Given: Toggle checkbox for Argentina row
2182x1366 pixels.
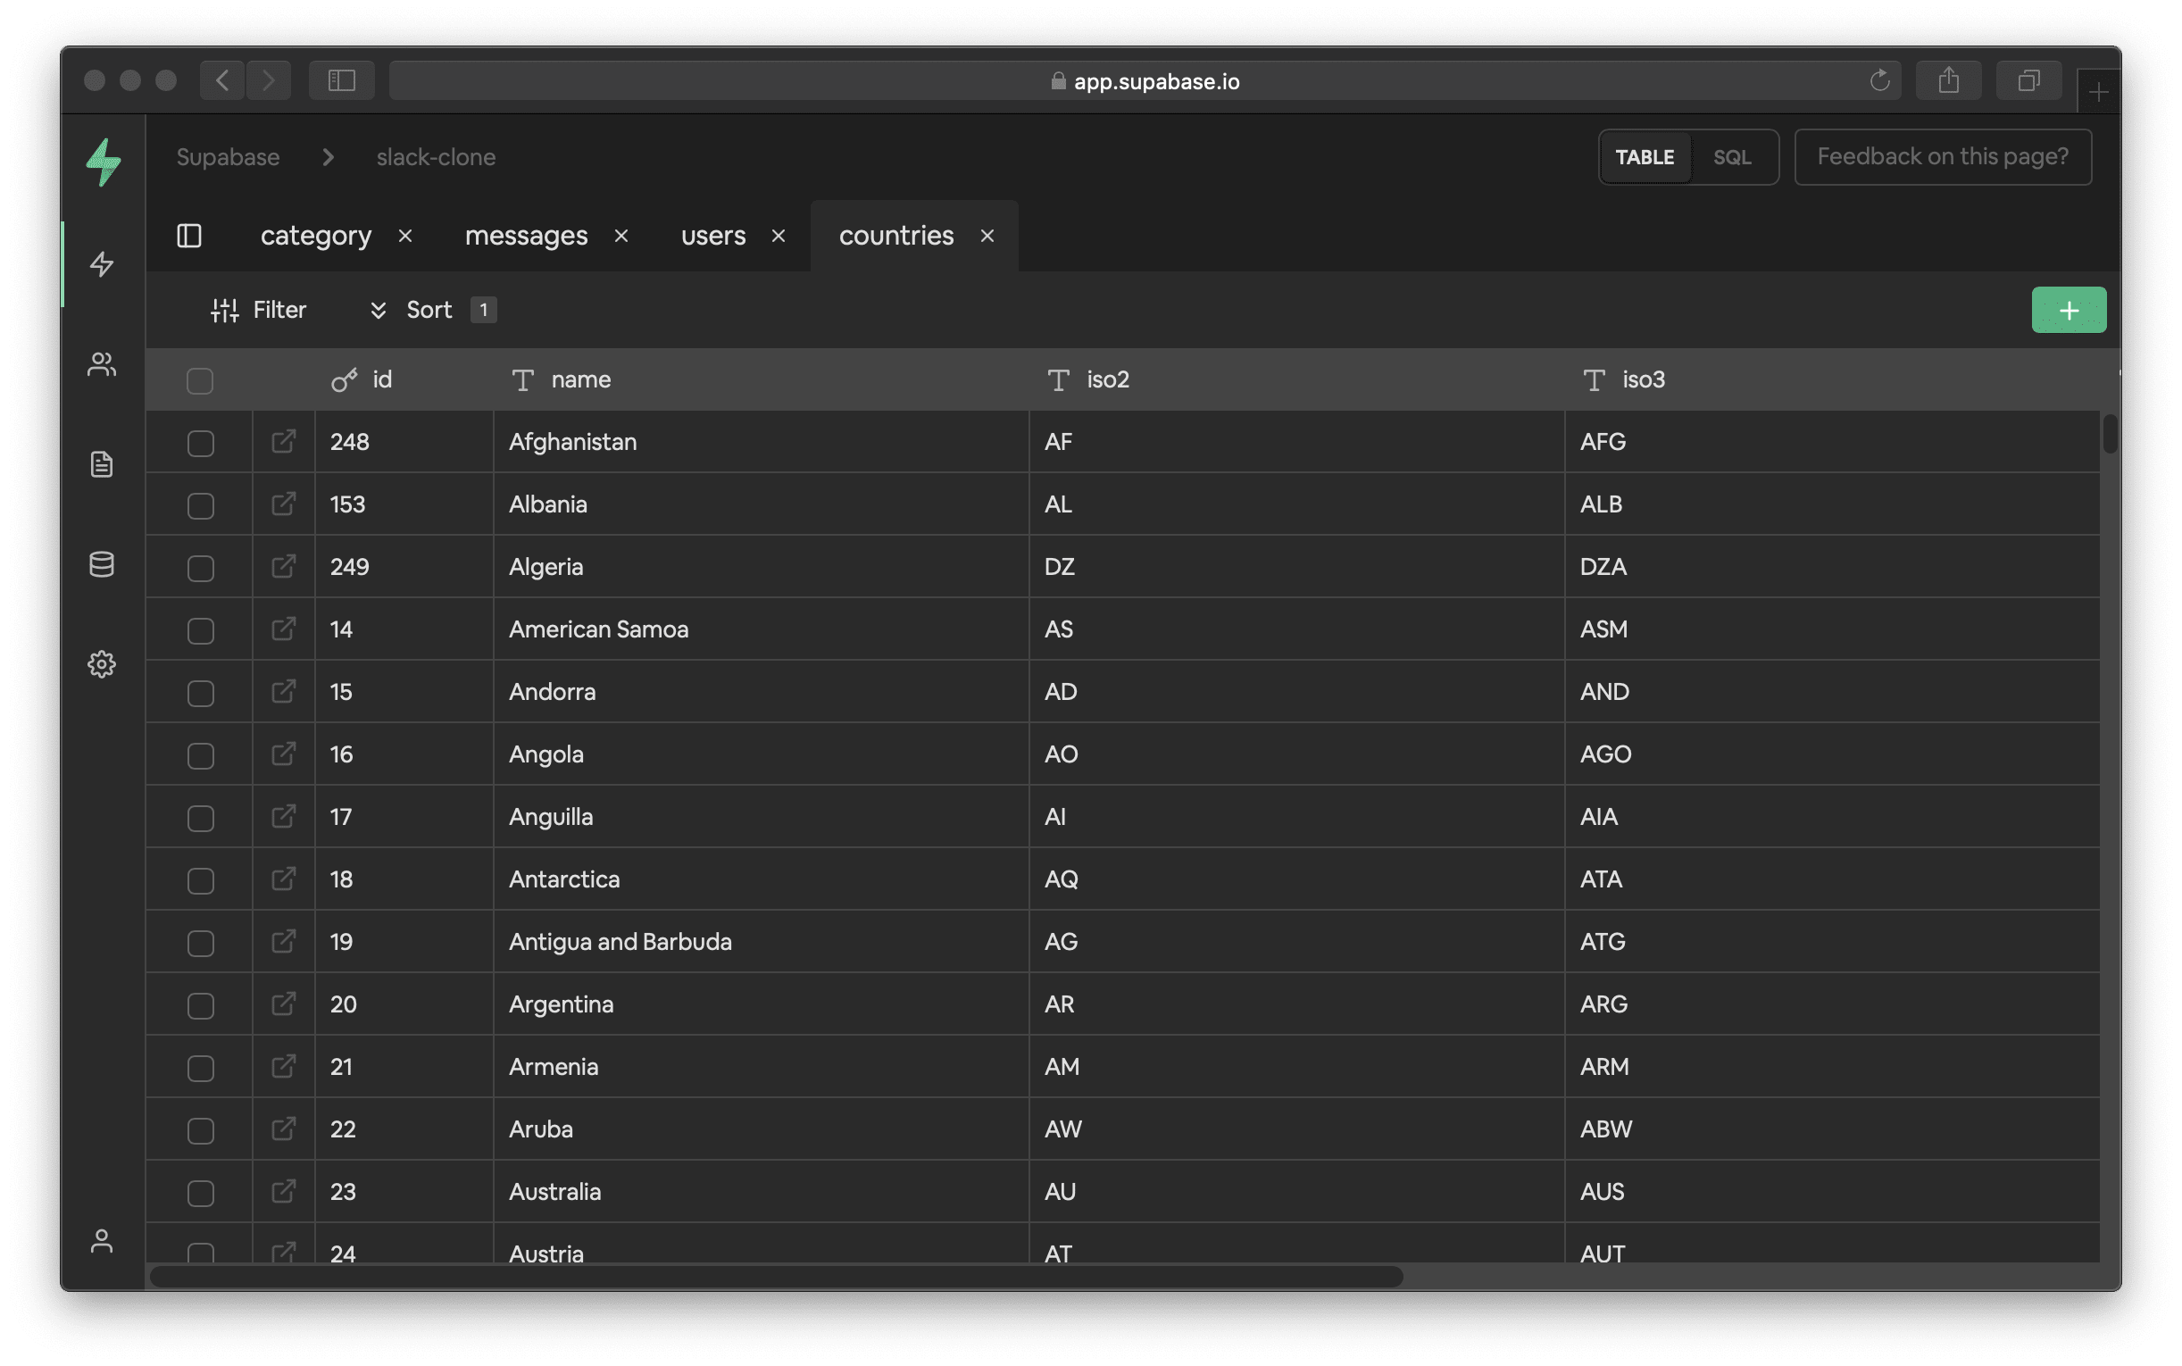Looking at the screenshot, I should pos(202,1003).
